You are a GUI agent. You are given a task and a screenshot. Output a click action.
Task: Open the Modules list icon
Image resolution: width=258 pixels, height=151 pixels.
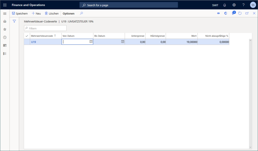coord(4,53)
